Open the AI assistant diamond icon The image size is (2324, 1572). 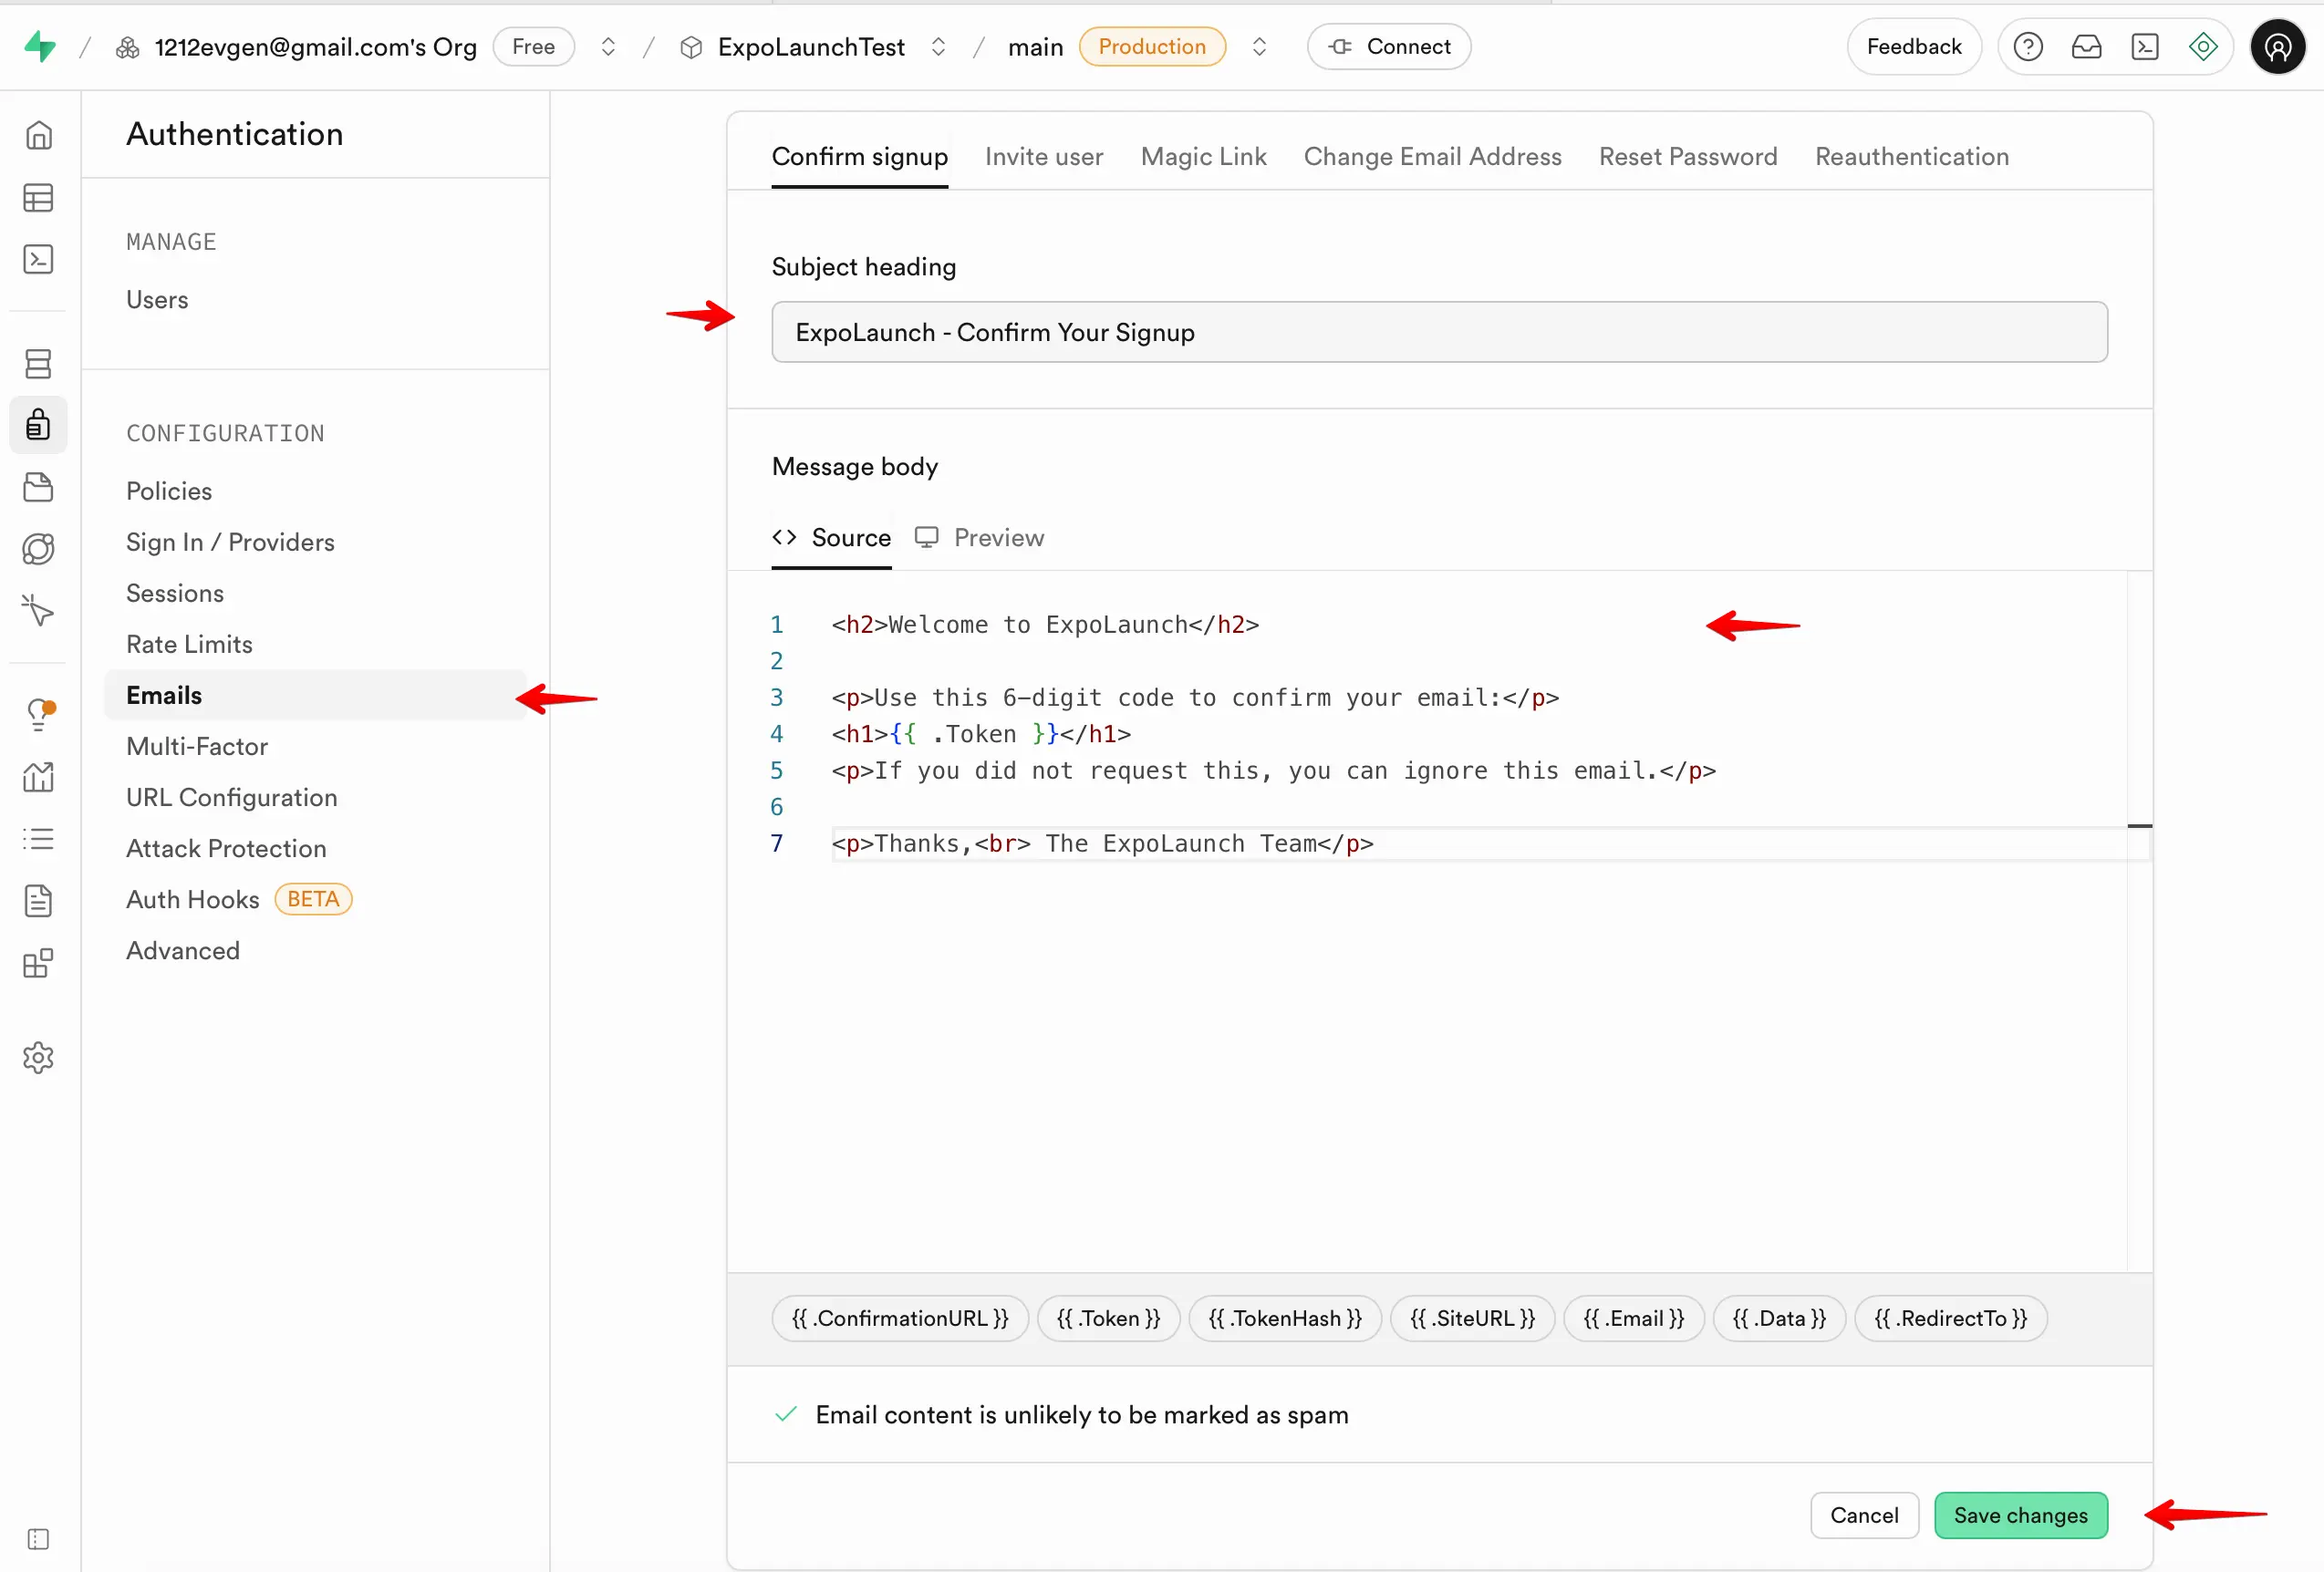coord(2203,46)
